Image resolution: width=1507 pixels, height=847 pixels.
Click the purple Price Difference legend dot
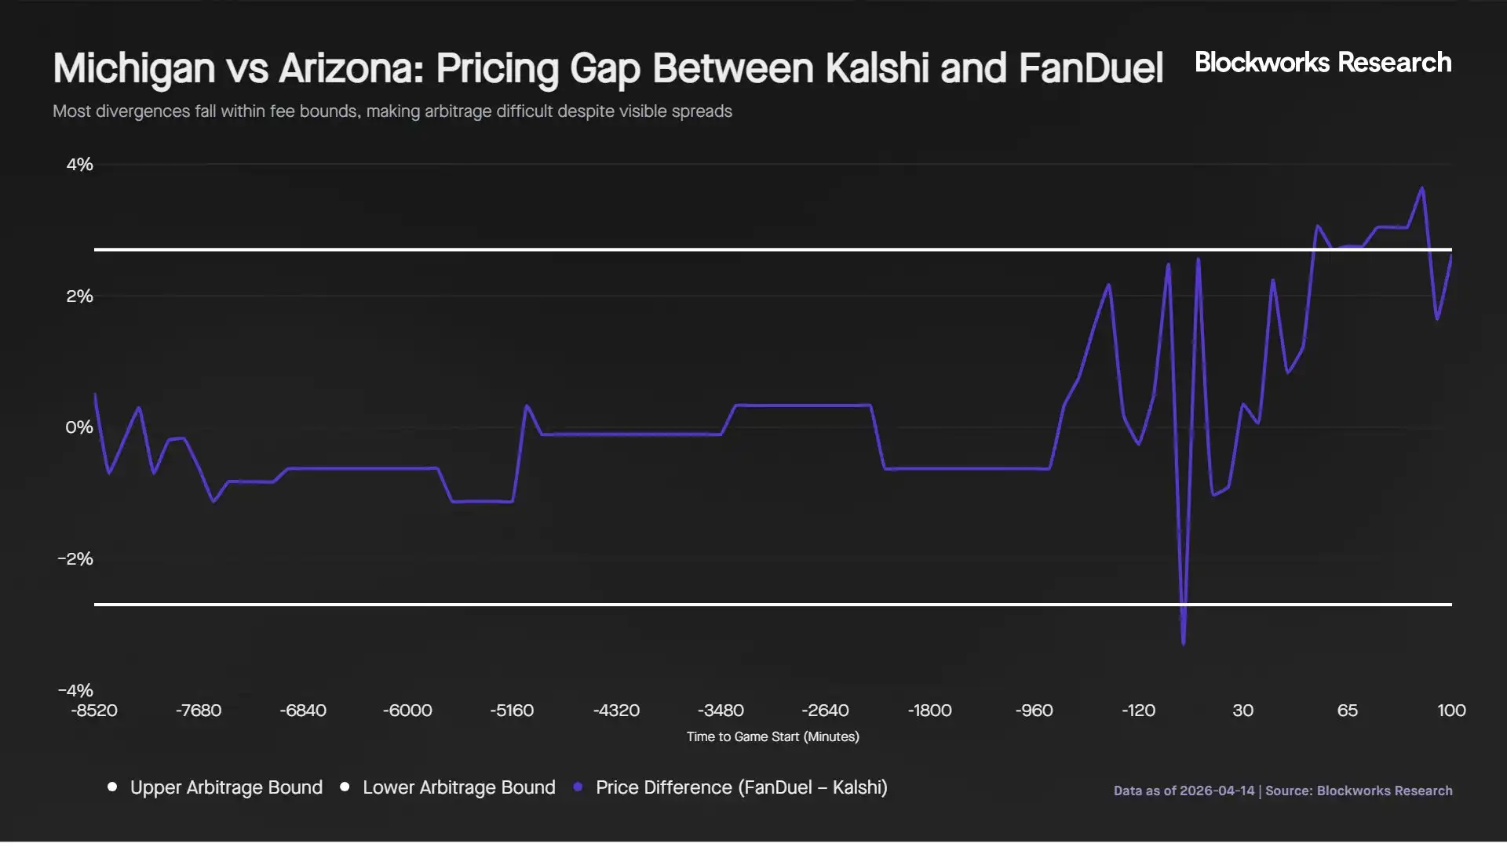pyautogui.click(x=578, y=787)
